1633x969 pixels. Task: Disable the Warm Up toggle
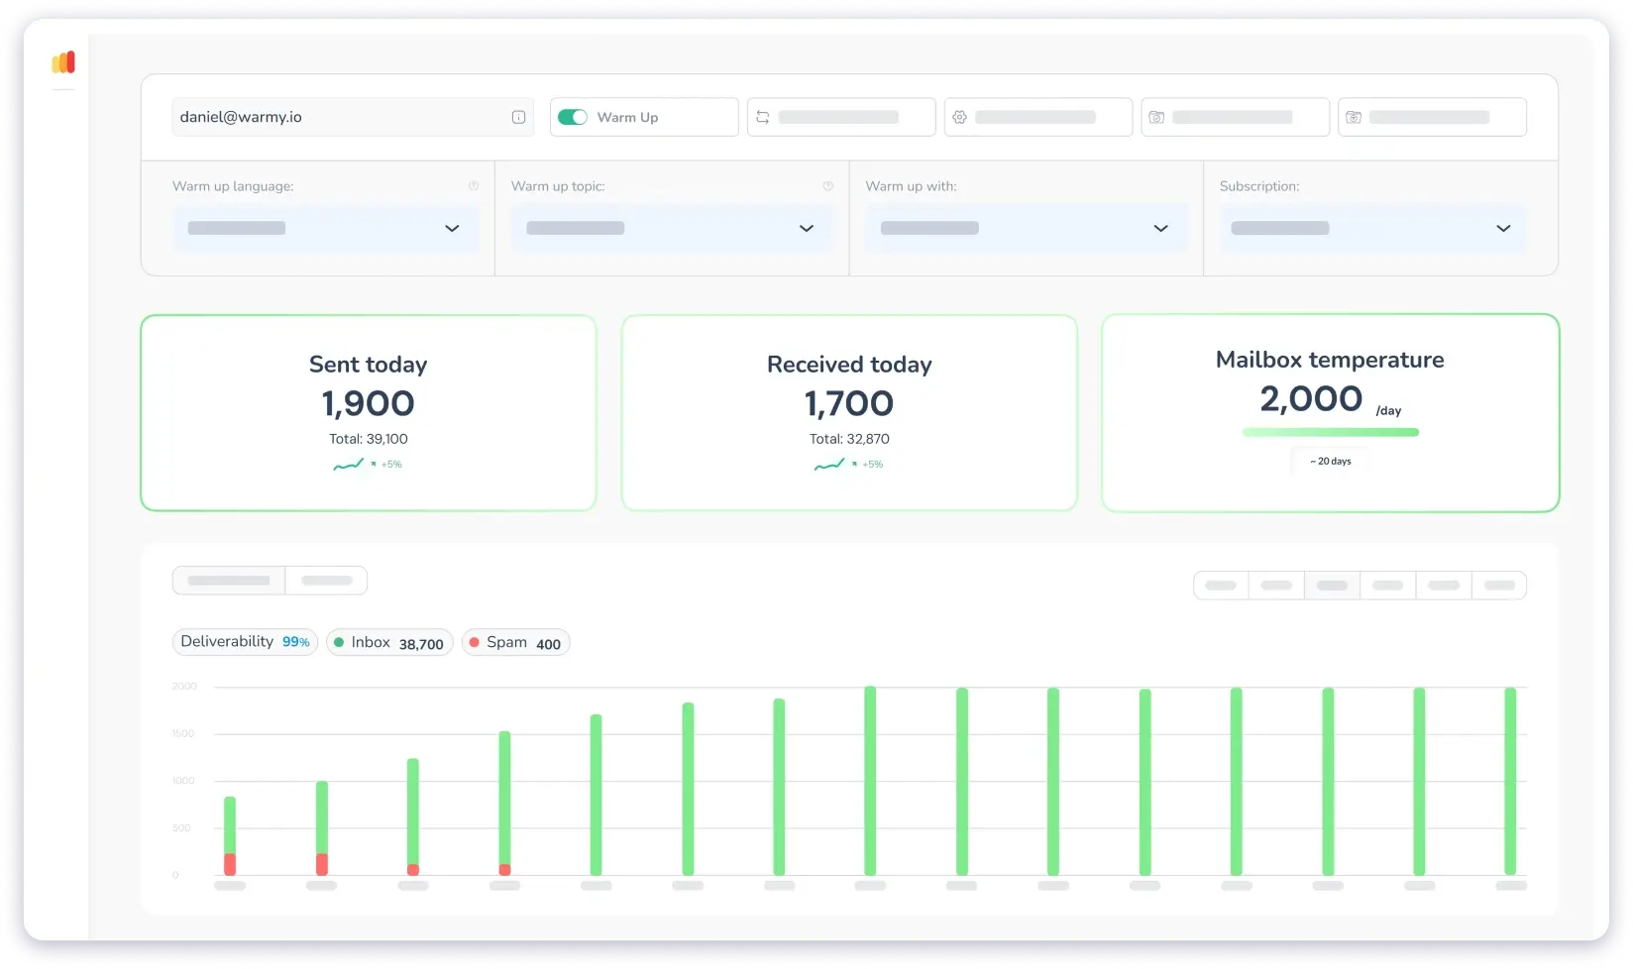click(573, 117)
